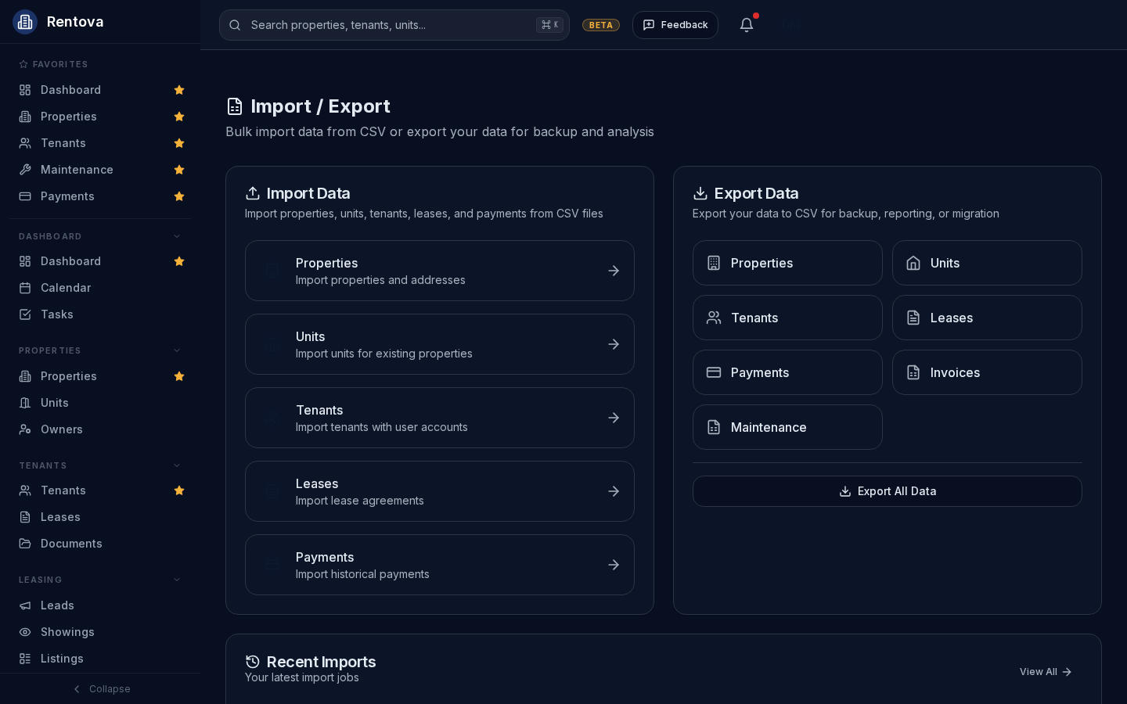Toggle star beside Tenants under TENANTS heading
Screen dimensions: 1127x704
[179, 490]
